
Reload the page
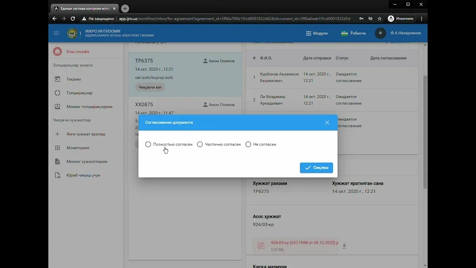pos(73,19)
